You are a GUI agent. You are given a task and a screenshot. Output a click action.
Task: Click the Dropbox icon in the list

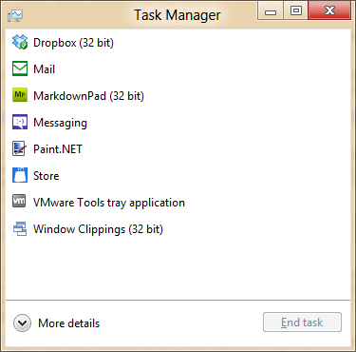[x=20, y=42]
